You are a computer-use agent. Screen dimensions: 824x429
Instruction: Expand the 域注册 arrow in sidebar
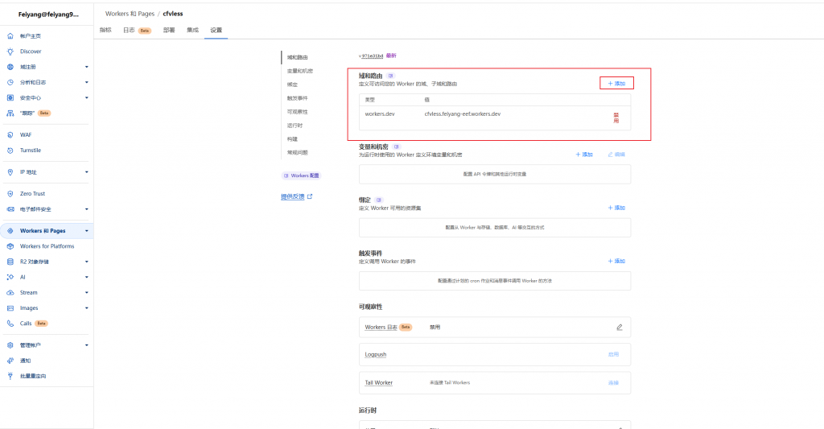click(x=87, y=67)
